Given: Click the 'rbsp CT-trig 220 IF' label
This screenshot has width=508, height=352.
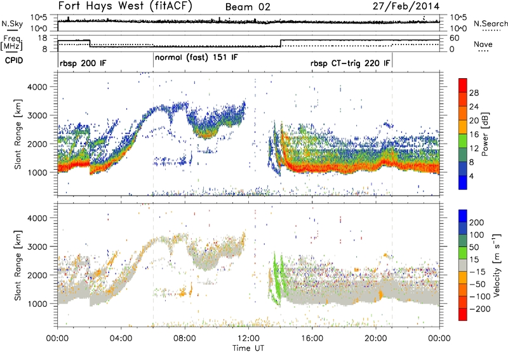Looking at the screenshot, I should click(351, 63).
